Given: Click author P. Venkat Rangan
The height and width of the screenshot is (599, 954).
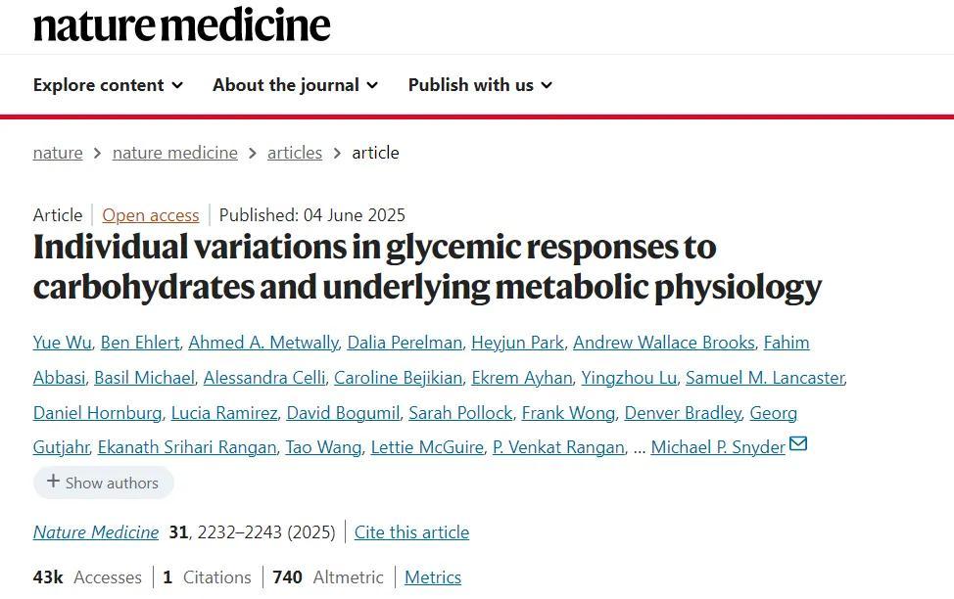Looking at the screenshot, I should (558, 447).
